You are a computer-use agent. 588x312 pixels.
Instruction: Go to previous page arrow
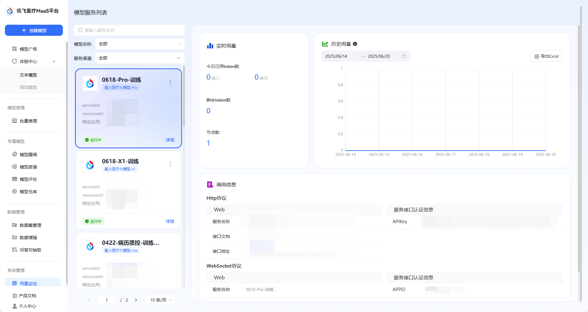[89, 300]
